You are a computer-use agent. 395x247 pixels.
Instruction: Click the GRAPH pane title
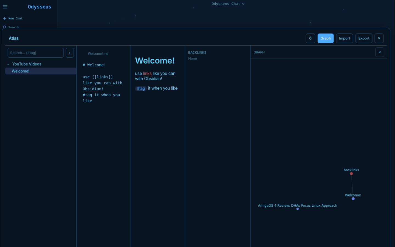pyautogui.click(x=259, y=52)
